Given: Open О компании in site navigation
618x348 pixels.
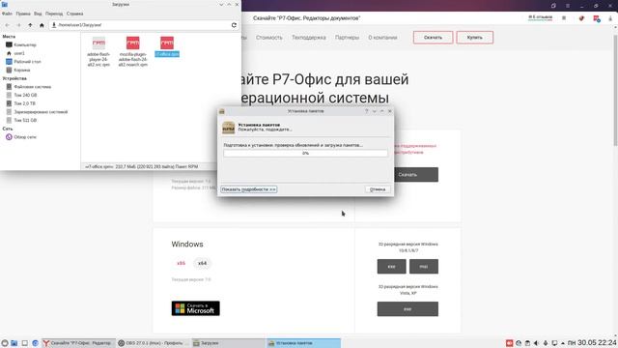Looking at the screenshot, I should (x=382, y=38).
